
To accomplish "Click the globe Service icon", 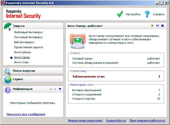I will 8,79.
